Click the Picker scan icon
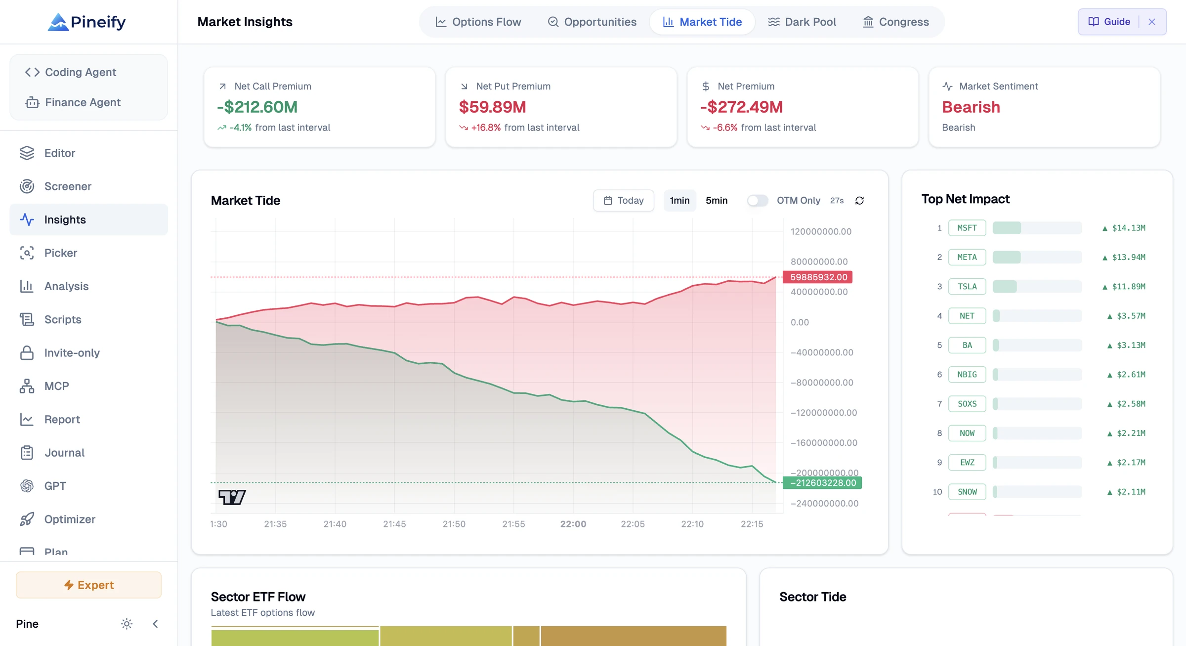Image resolution: width=1186 pixels, height=646 pixels. click(x=27, y=253)
